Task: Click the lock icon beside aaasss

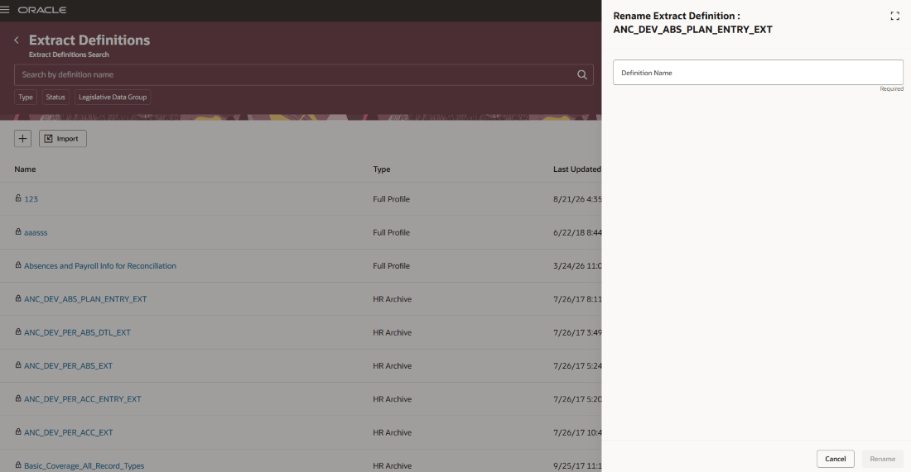Action: [x=18, y=232]
